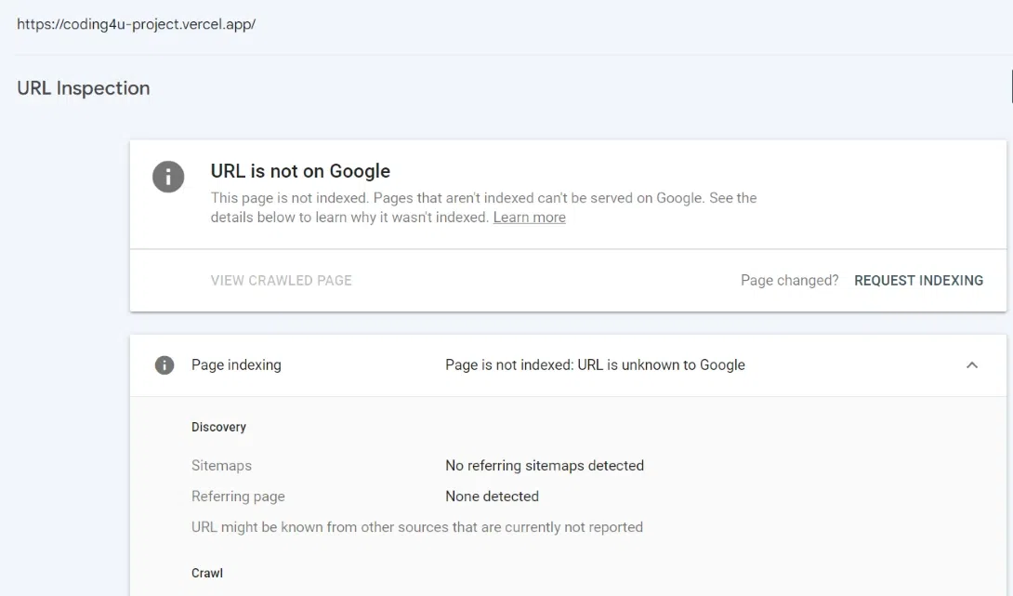Click the "Page changed?" text

[x=789, y=281]
